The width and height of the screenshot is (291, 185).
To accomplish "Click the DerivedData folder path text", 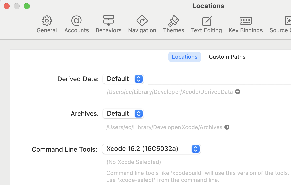I will (170, 92).
